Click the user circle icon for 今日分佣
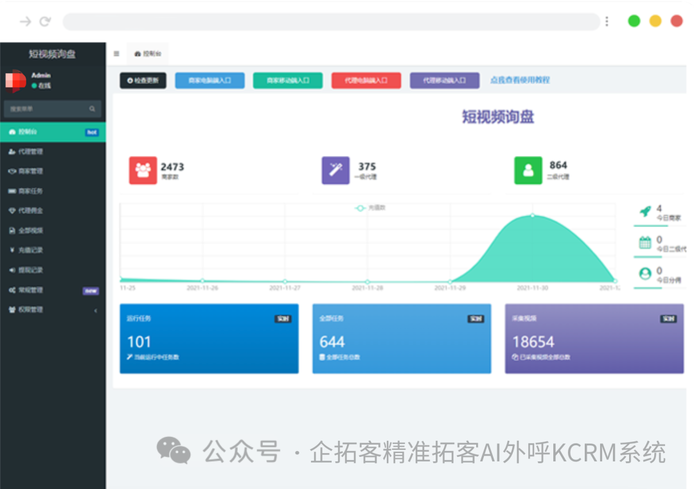The width and height of the screenshot is (694, 489). (x=645, y=274)
